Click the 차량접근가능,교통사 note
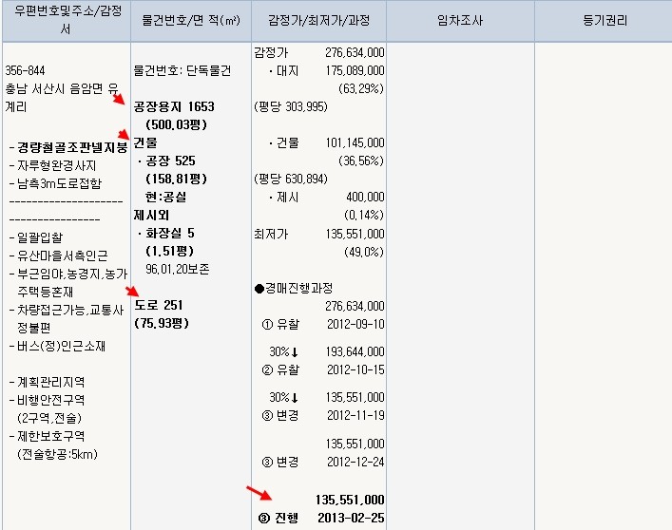Viewport: 672px width, 530px height. pyautogui.click(x=70, y=310)
